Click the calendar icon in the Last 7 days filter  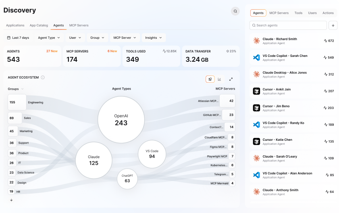point(8,38)
